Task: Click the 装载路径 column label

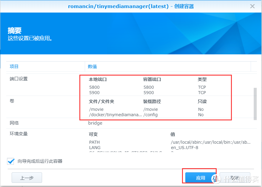Action: [152, 101]
